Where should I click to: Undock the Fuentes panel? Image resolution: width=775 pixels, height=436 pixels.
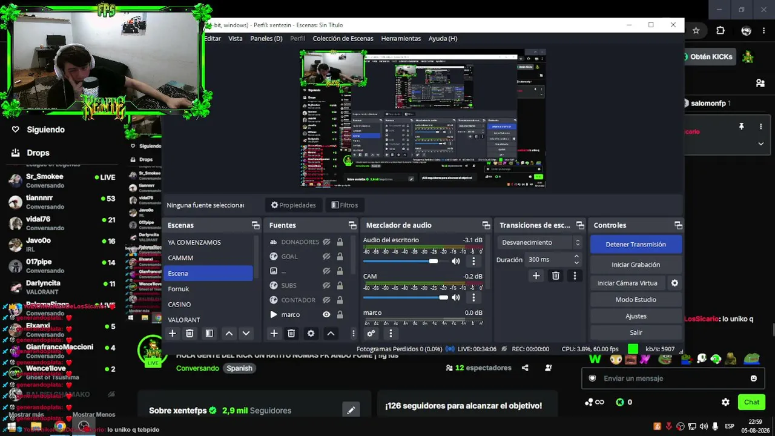[352, 225]
